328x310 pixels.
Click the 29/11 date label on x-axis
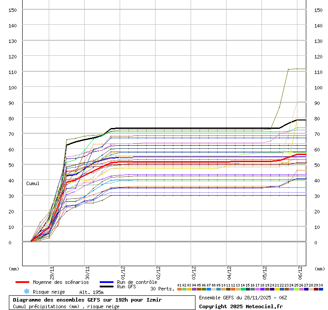click(52, 273)
